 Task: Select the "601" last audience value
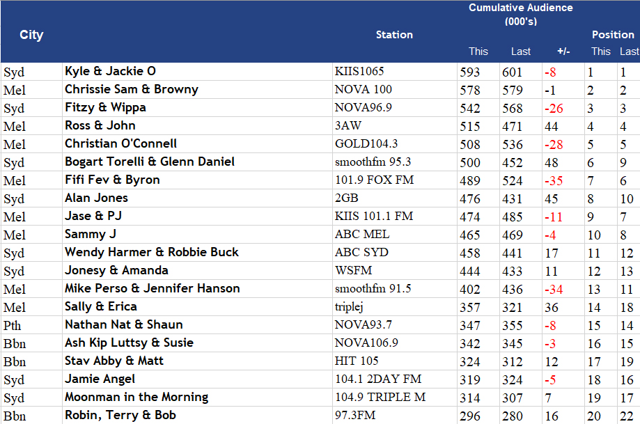[x=513, y=72]
